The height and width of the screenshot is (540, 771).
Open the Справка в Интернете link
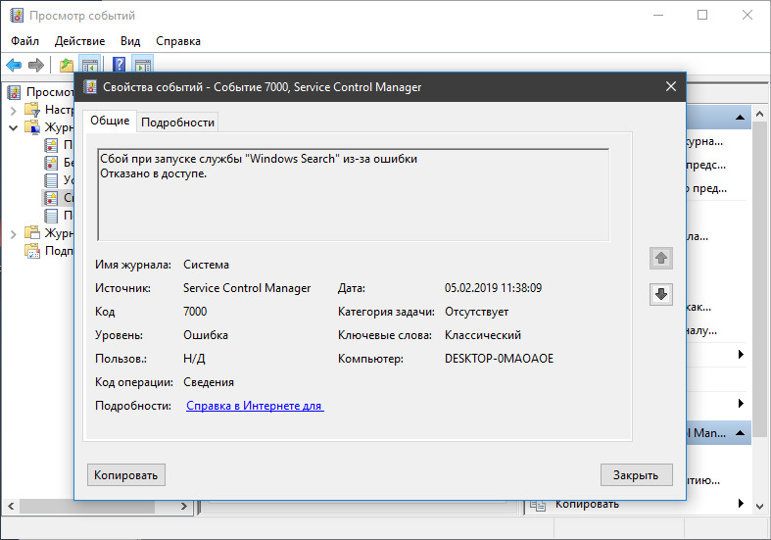(x=255, y=406)
